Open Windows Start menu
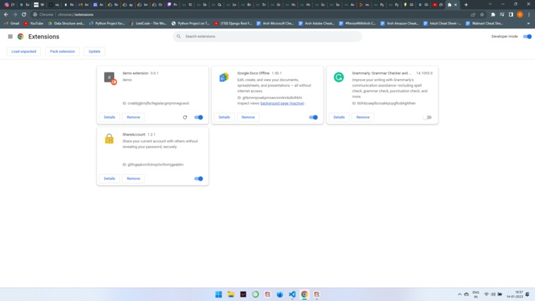This screenshot has height=301, width=535. [x=218, y=294]
